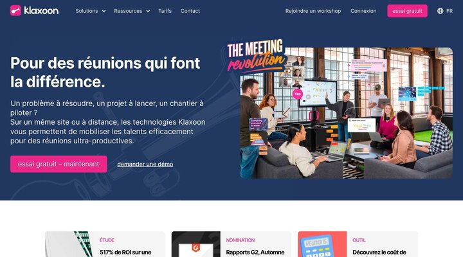Click the Klaxoon pink logo icon
463x257 pixels.
point(15,11)
